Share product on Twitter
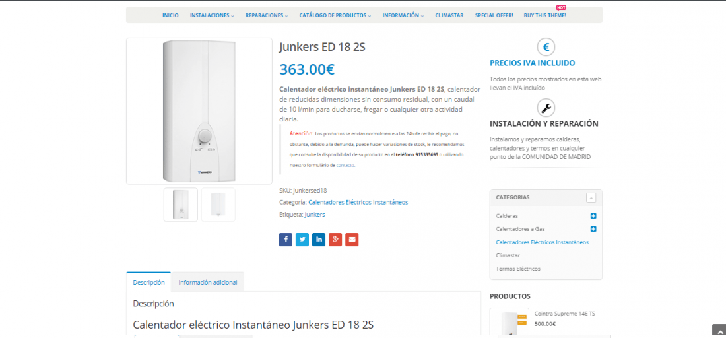The height and width of the screenshot is (338, 726). (x=302, y=240)
